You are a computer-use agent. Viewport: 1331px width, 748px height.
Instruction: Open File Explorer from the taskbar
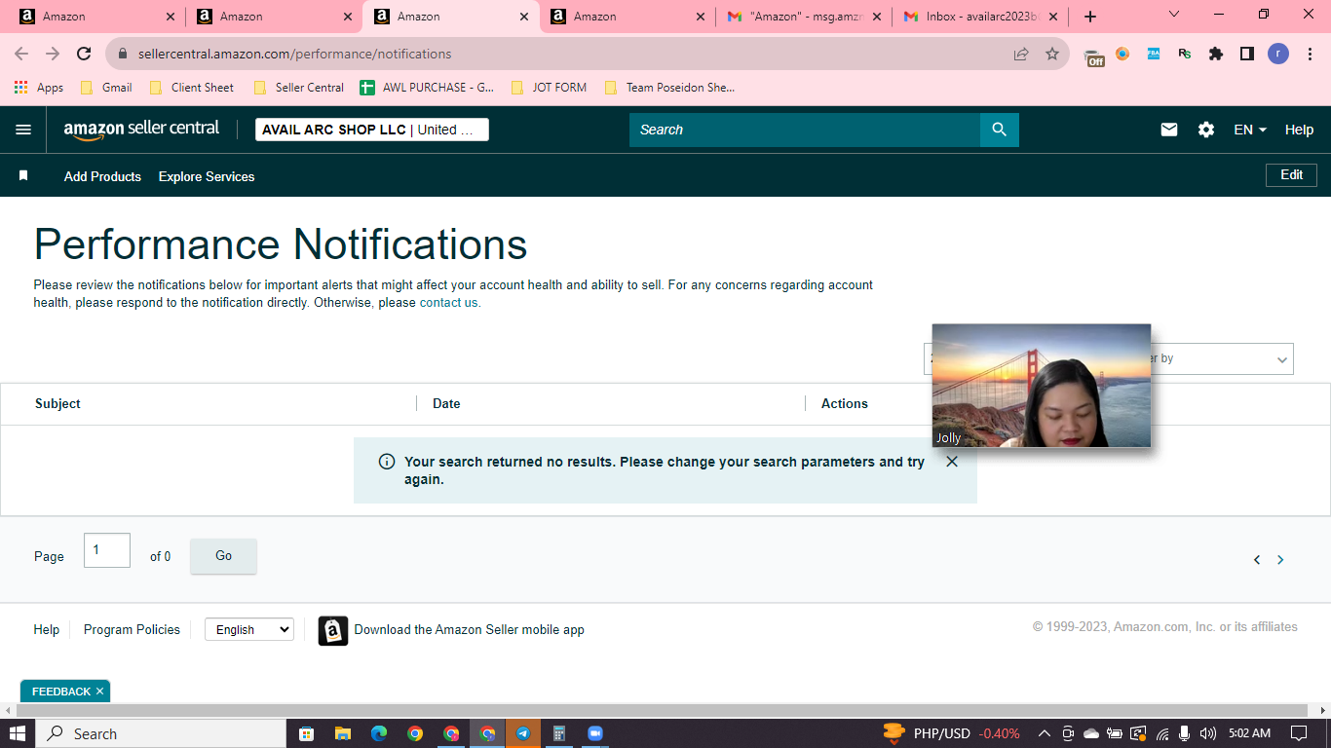point(342,733)
